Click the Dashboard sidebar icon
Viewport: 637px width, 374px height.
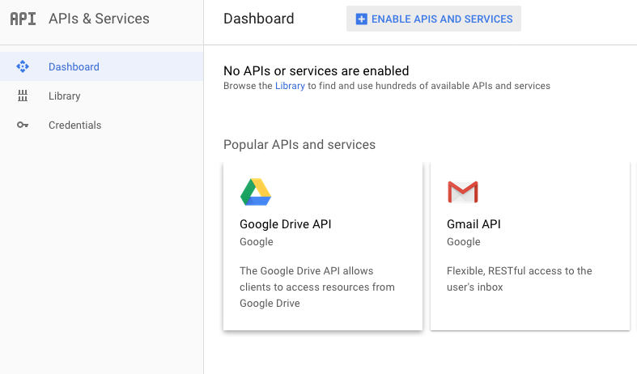pyautogui.click(x=23, y=66)
